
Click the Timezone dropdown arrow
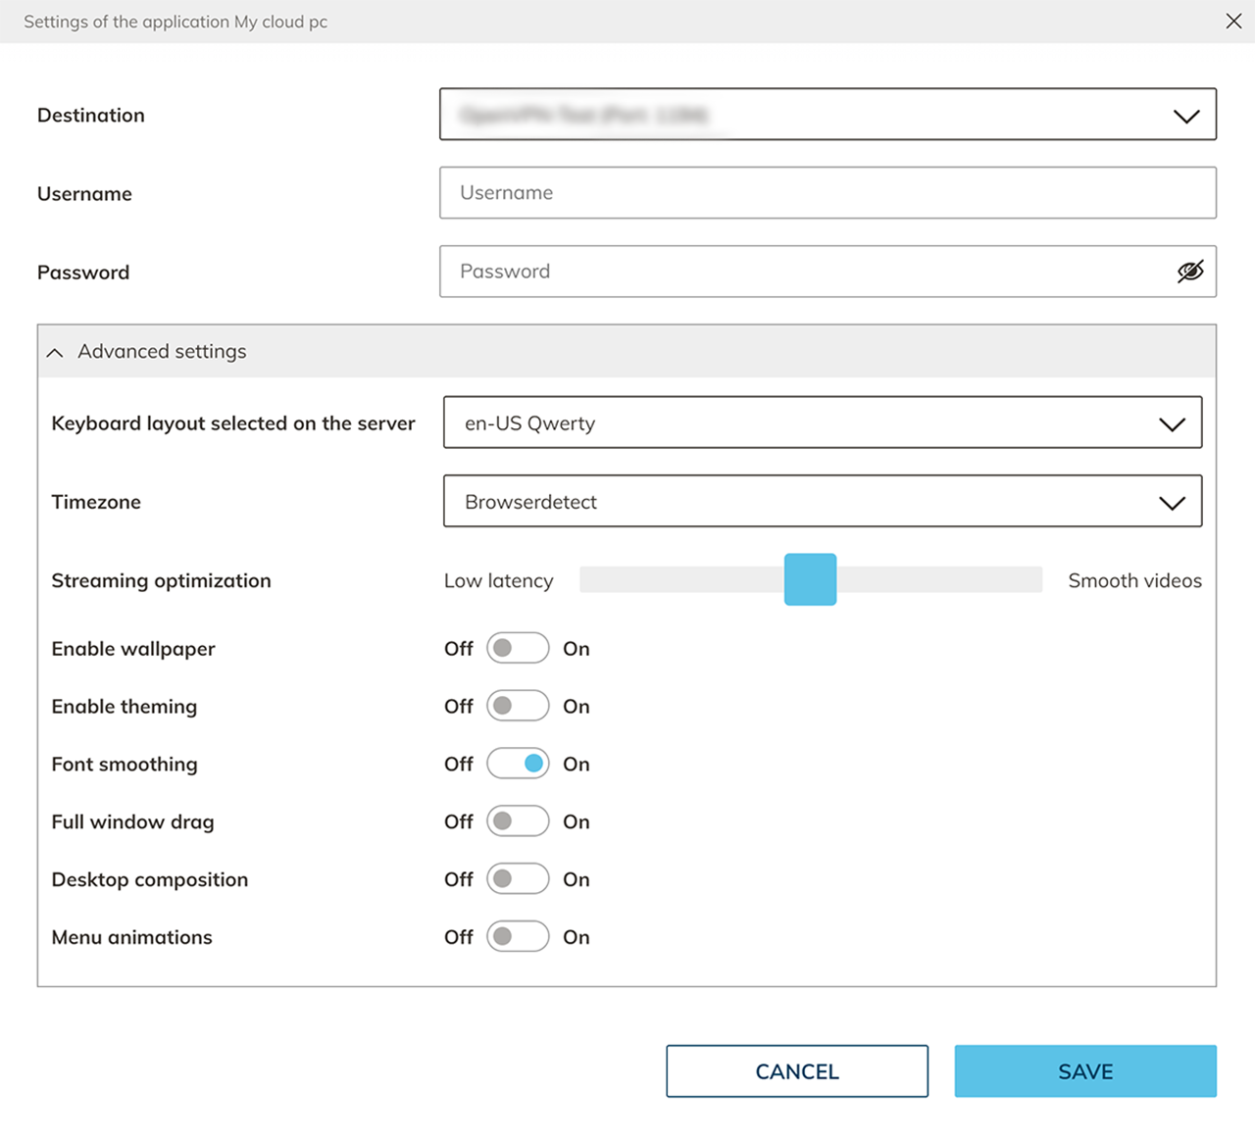point(1172,502)
